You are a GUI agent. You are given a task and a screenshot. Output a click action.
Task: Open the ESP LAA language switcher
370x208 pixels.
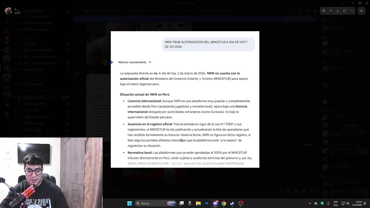336,203
